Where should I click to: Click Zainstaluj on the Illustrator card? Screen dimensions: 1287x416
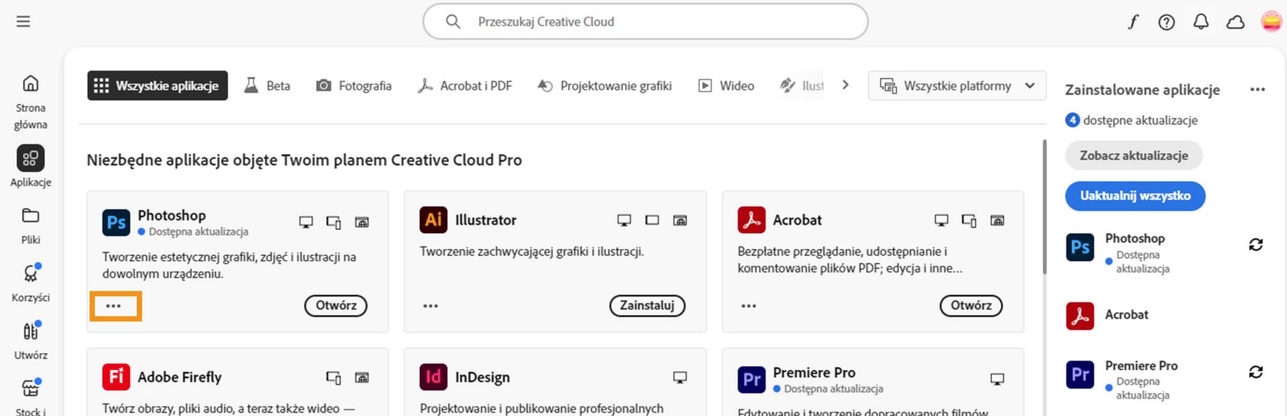click(x=647, y=305)
